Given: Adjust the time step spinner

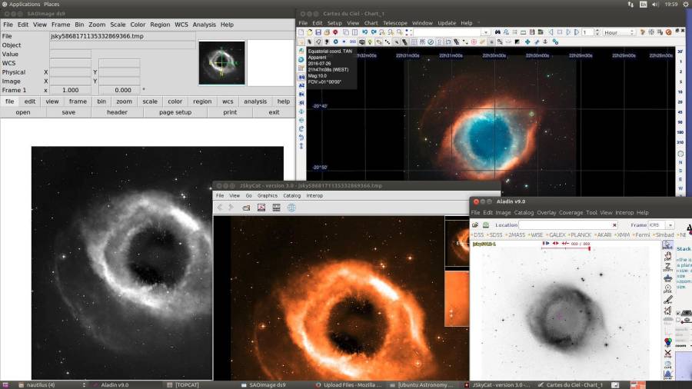Looking at the screenshot, I should click(x=597, y=32).
